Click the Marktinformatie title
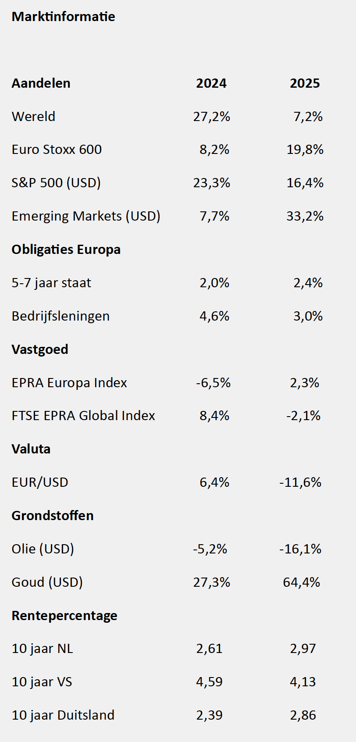This screenshot has width=356, height=742. tap(63, 17)
